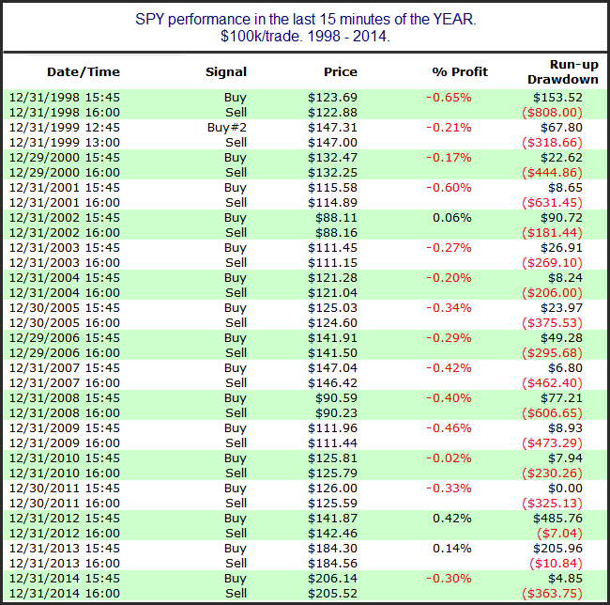Click the -0.02% profit value

pyautogui.click(x=449, y=458)
